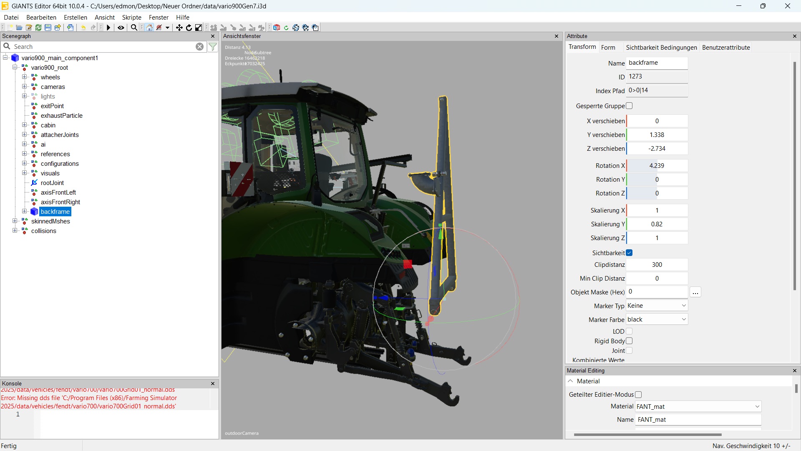Click the open folder toolbar icon
The height and width of the screenshot is (451, 801).
[19, 28]
